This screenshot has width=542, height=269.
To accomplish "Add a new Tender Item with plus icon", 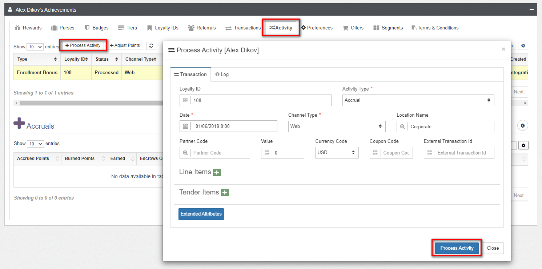I will (225, 193).
